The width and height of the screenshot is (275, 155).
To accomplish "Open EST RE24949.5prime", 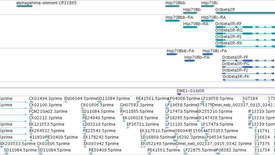I will point(84,121).
